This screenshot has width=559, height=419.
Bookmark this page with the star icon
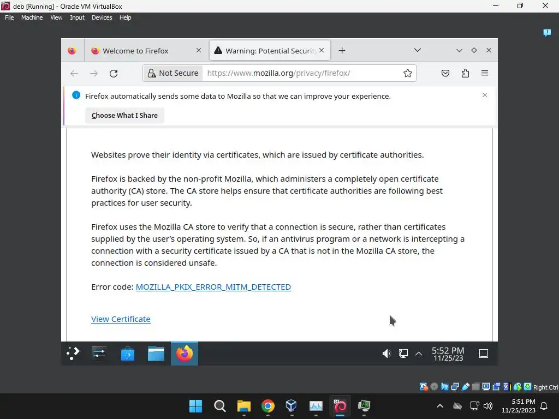[x=407, y=73]
